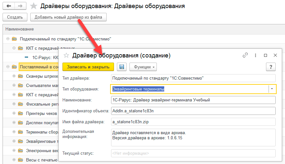
Task: Star the driver creation dialog as favorite
Action: point(66,55)
